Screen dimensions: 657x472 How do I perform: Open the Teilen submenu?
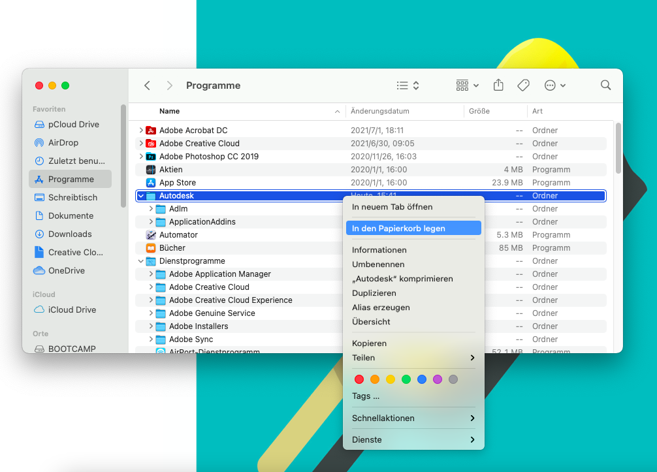coord(413,358)
